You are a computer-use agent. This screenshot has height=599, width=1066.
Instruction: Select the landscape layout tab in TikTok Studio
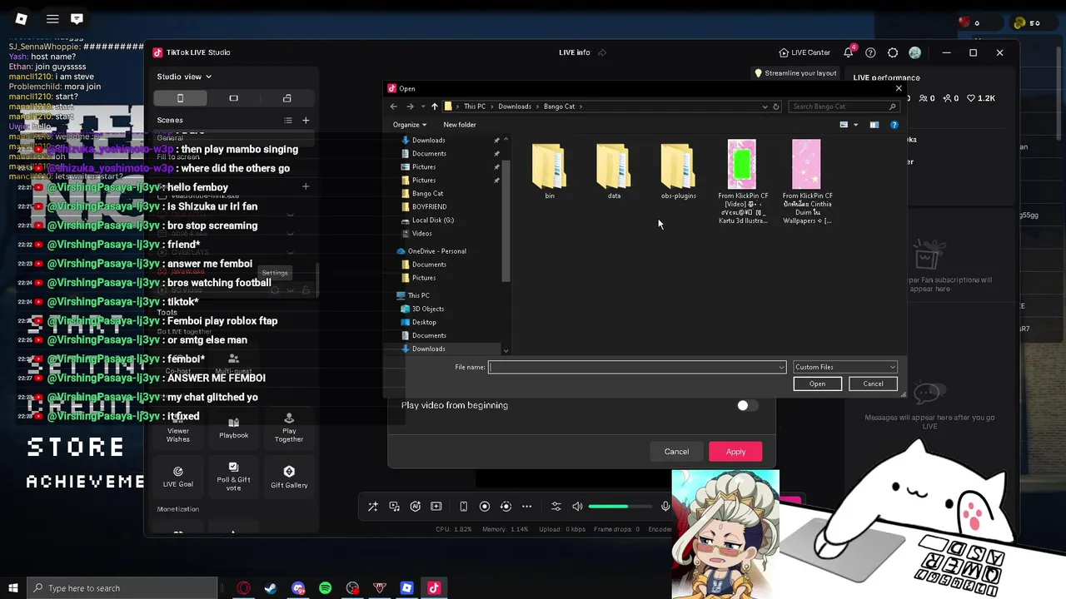pyautogui.click(x=233, y=98)
